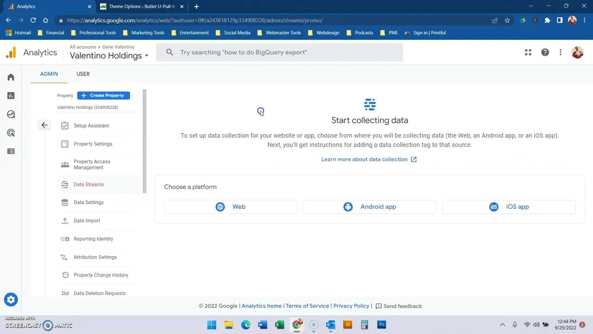
Task: Open Analytics home footer link
Action: point(261,306)
